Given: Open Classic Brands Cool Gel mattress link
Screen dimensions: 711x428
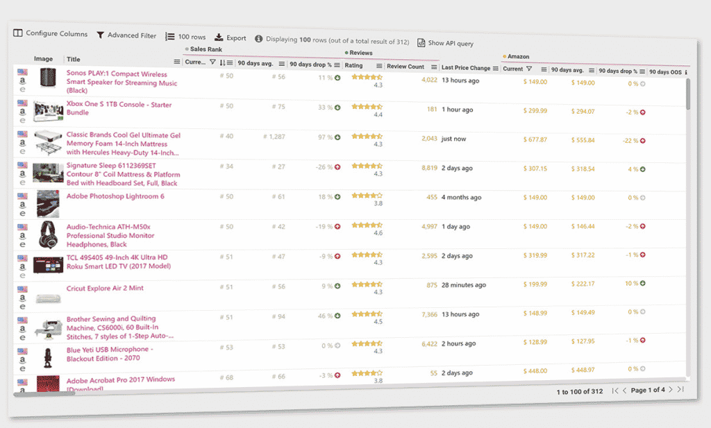Looking at the screenshot, I should (x=124, y=144).
